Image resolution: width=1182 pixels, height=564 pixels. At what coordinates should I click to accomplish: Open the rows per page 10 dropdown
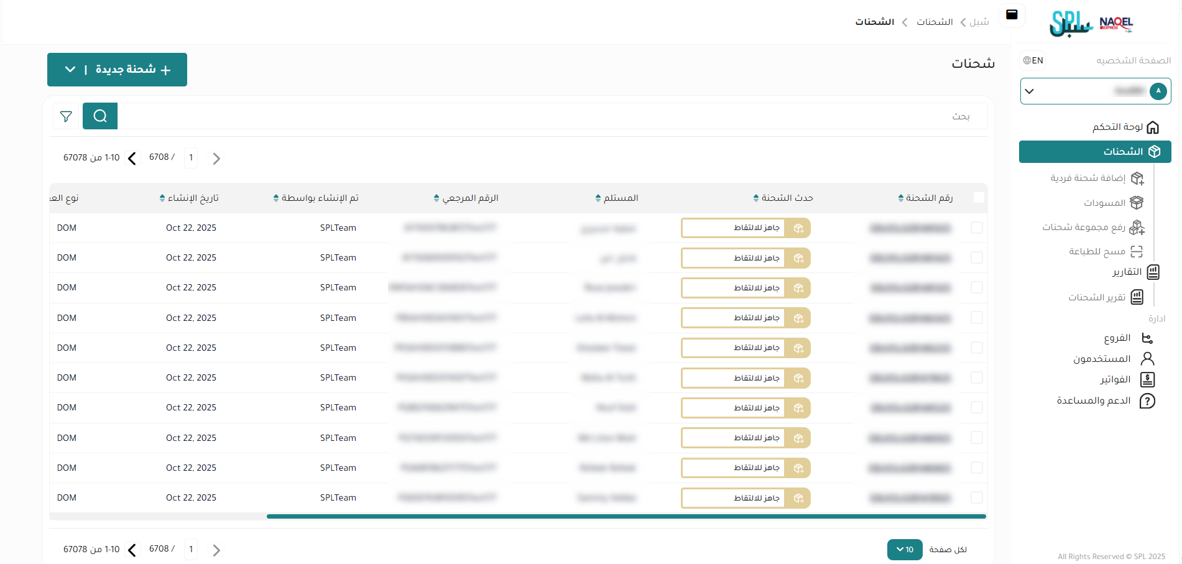pyautogui.click(x=905, y=550)
